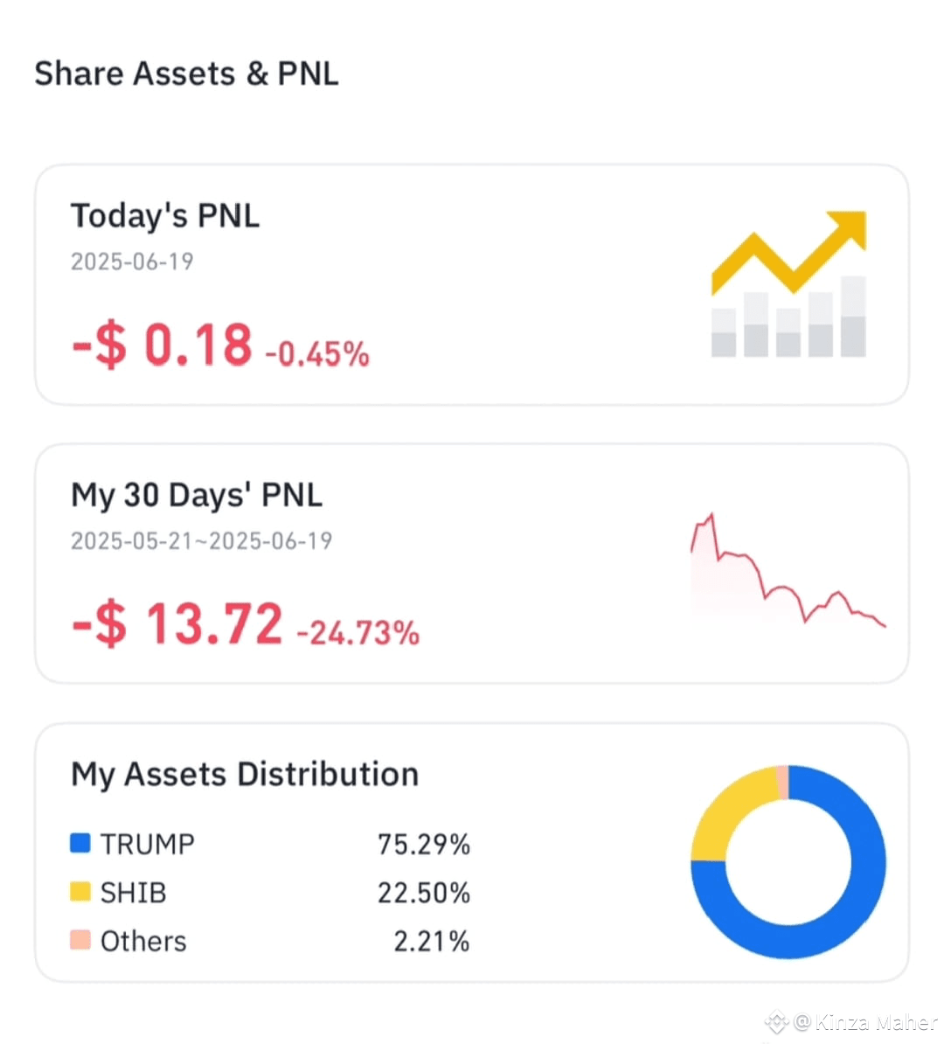Viewport: 944px width, 1044px height.
Task: Select the Others 2.21% legend value
Action: 432,941
